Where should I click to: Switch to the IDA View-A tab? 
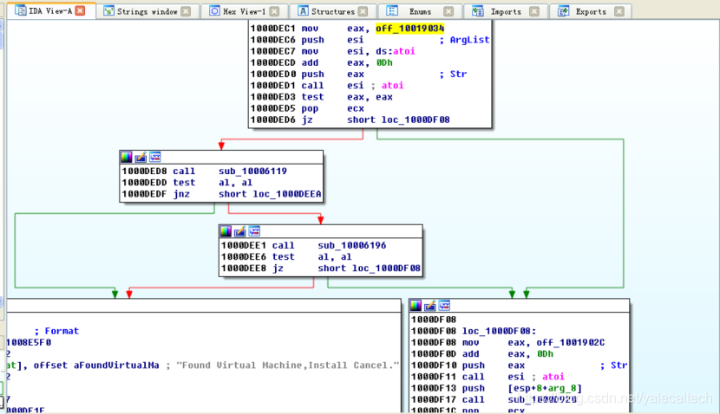tap(50, 11)
